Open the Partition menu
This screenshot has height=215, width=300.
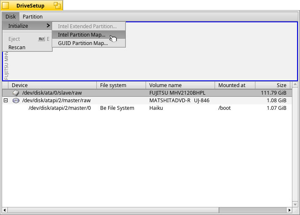coord(32,17)
